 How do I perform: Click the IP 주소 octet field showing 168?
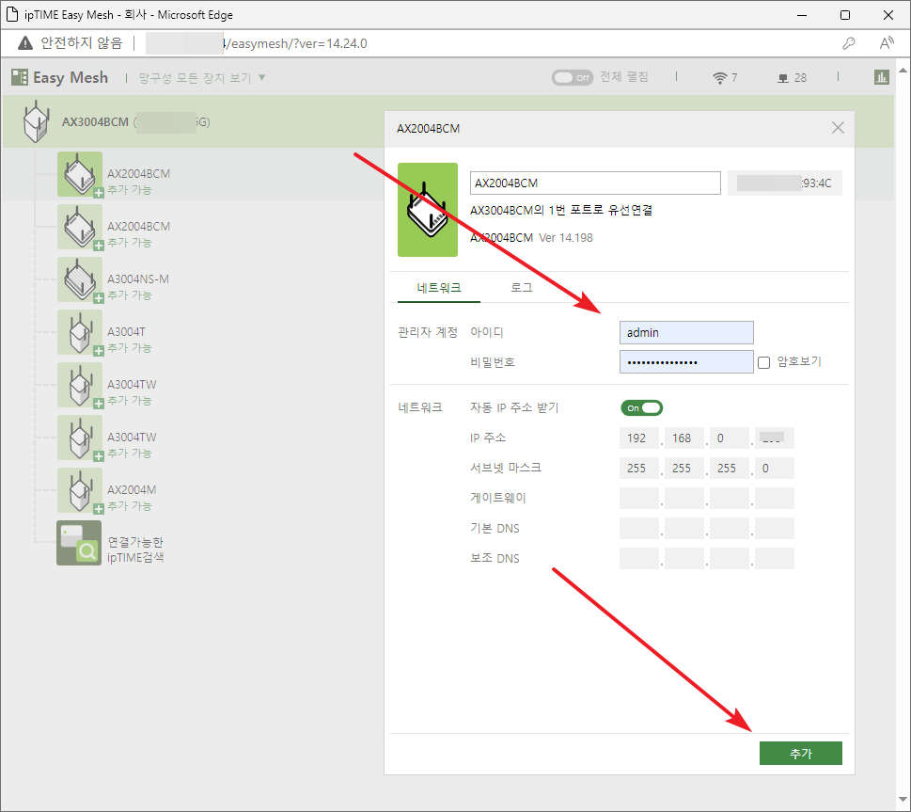pyautogui.click(x=684, y=438)
